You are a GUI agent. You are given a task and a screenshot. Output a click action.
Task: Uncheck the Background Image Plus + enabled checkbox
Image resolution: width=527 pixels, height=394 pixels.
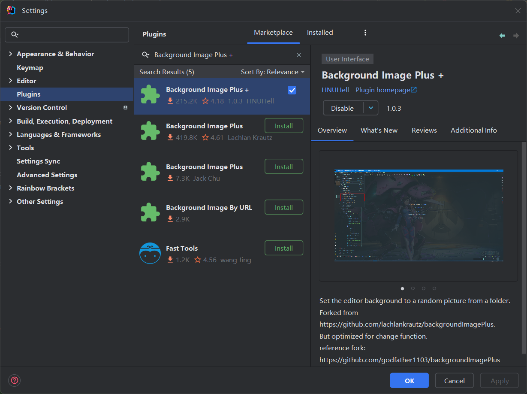(292, 90)
